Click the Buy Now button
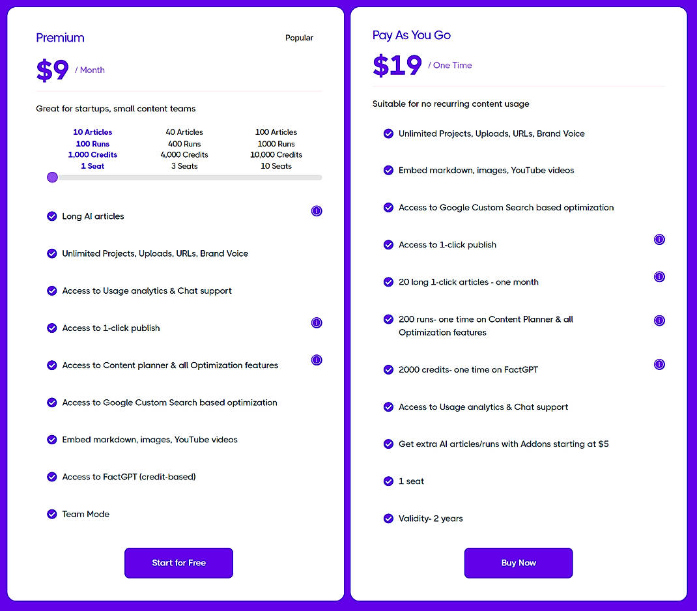The height and width of the screenshot is (611, 697). tap(518, 563)
